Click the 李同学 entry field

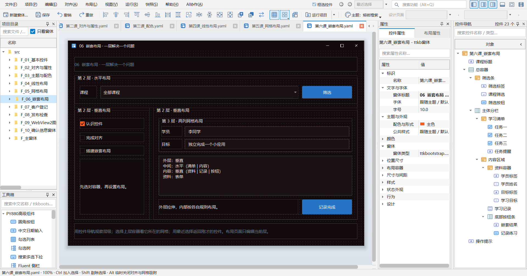267,132
